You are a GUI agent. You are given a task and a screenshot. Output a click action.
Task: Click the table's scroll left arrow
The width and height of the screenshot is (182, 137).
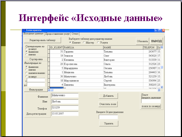tap(49, 90)
